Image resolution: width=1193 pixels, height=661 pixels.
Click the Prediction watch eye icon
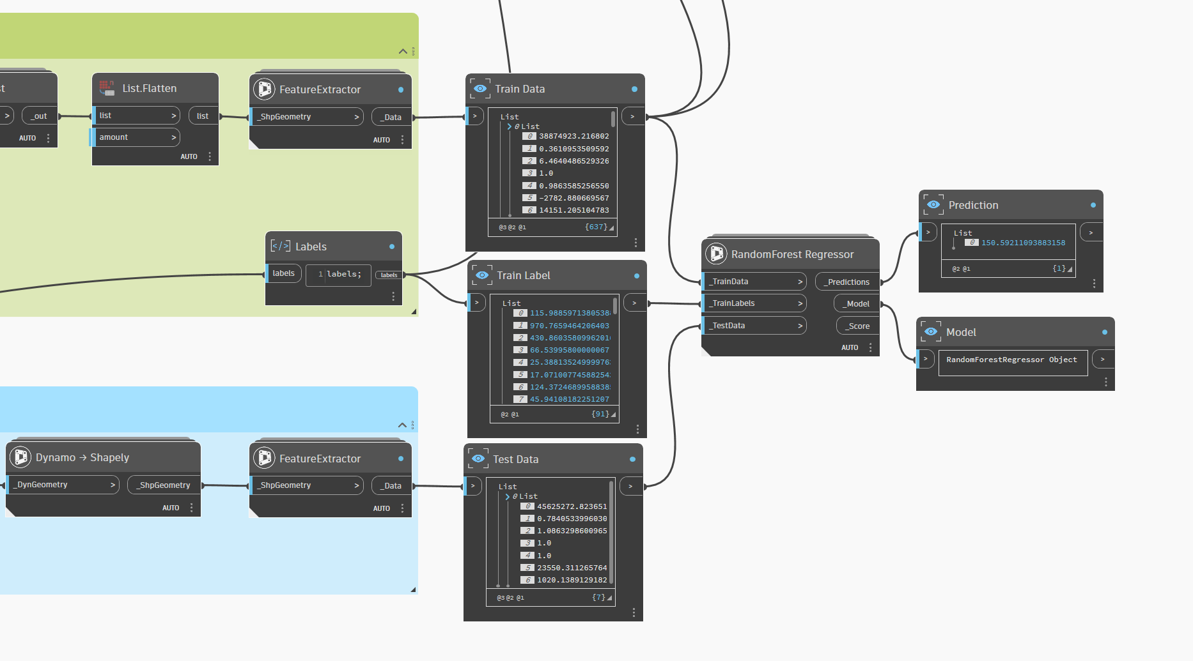tap(933, 204)
